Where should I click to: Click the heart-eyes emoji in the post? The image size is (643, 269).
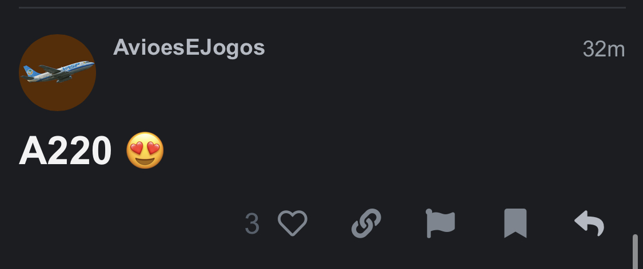tap(145, 150)
